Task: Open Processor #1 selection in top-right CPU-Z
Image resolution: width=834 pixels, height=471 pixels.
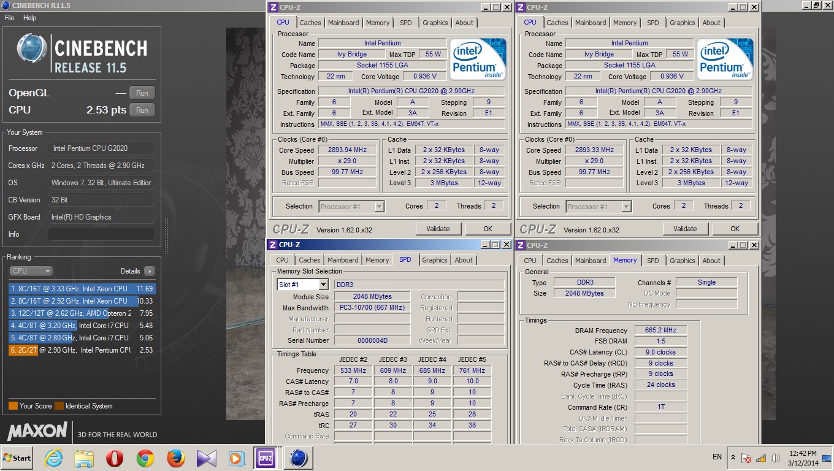Action: click(x=599, y=207)
